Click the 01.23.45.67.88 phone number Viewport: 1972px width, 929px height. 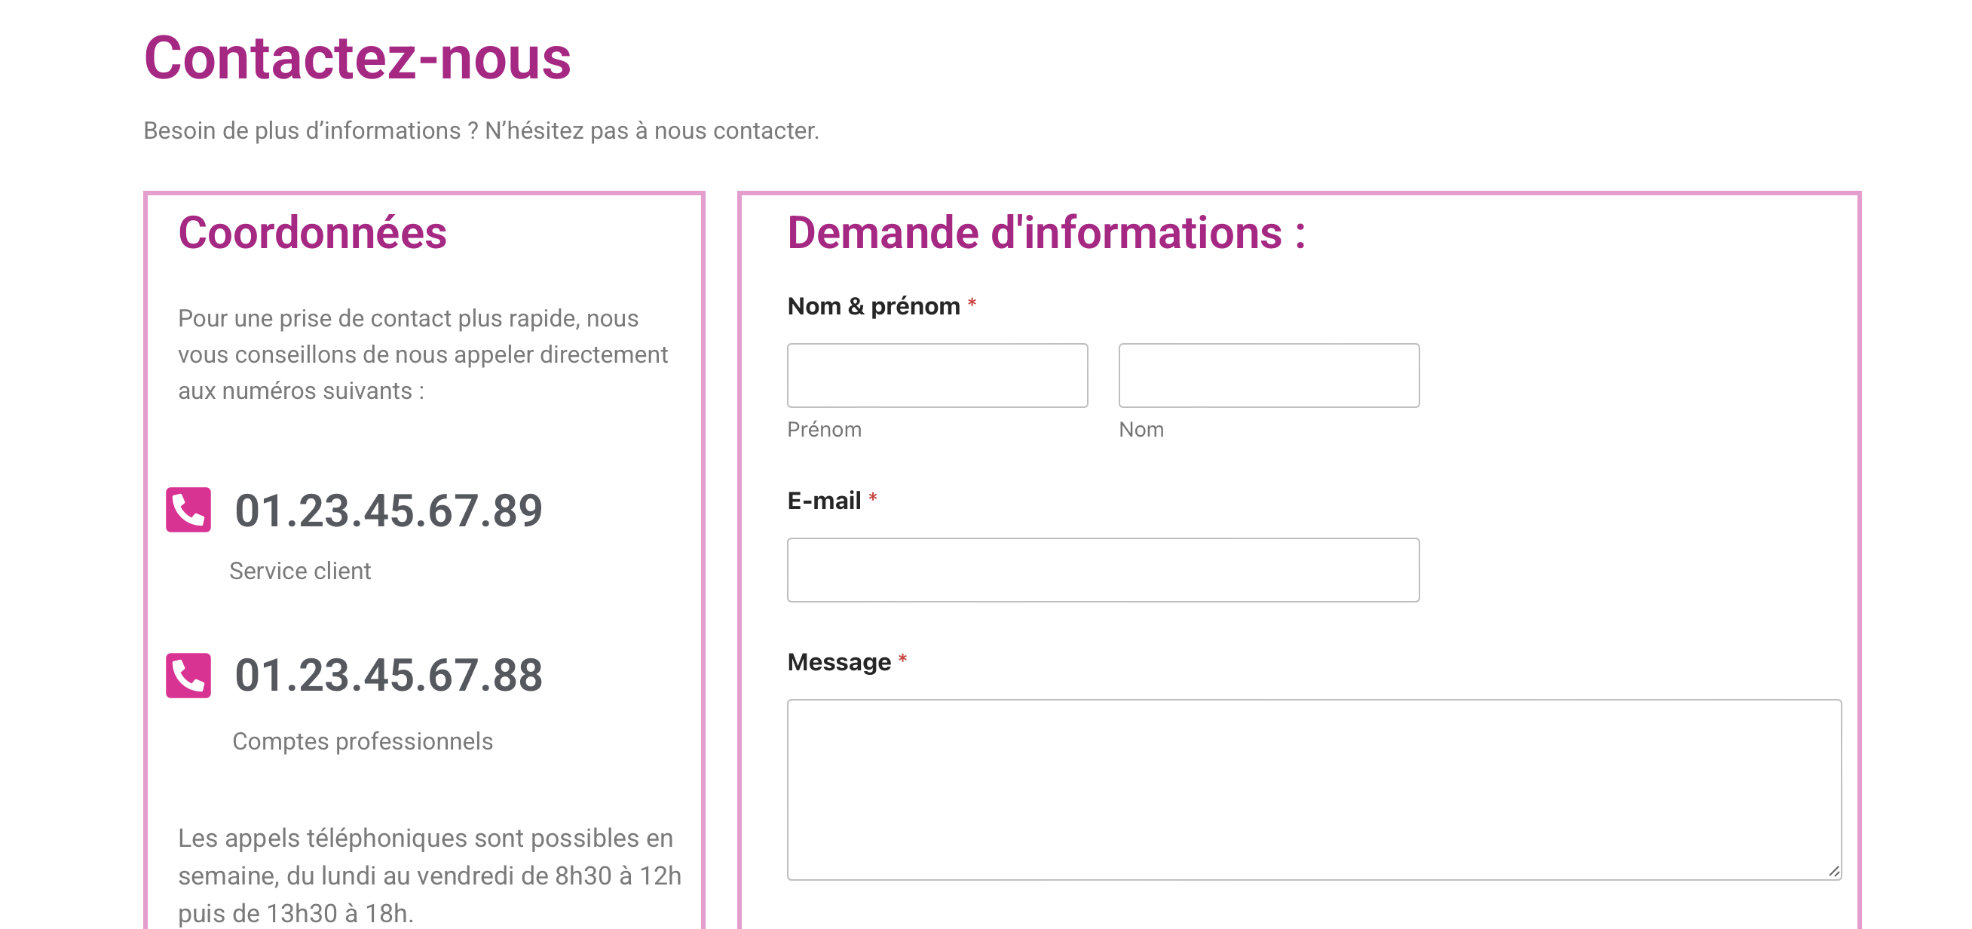click(388, 676)
